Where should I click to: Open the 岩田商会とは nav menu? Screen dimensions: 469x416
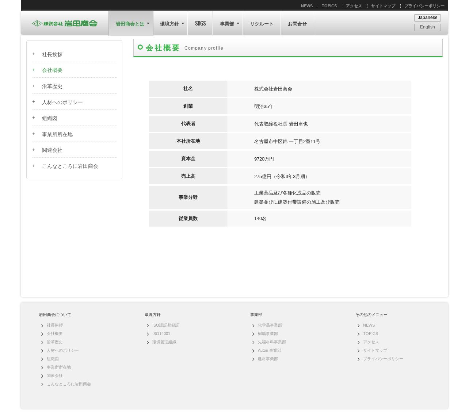click(x=131, y=24)
